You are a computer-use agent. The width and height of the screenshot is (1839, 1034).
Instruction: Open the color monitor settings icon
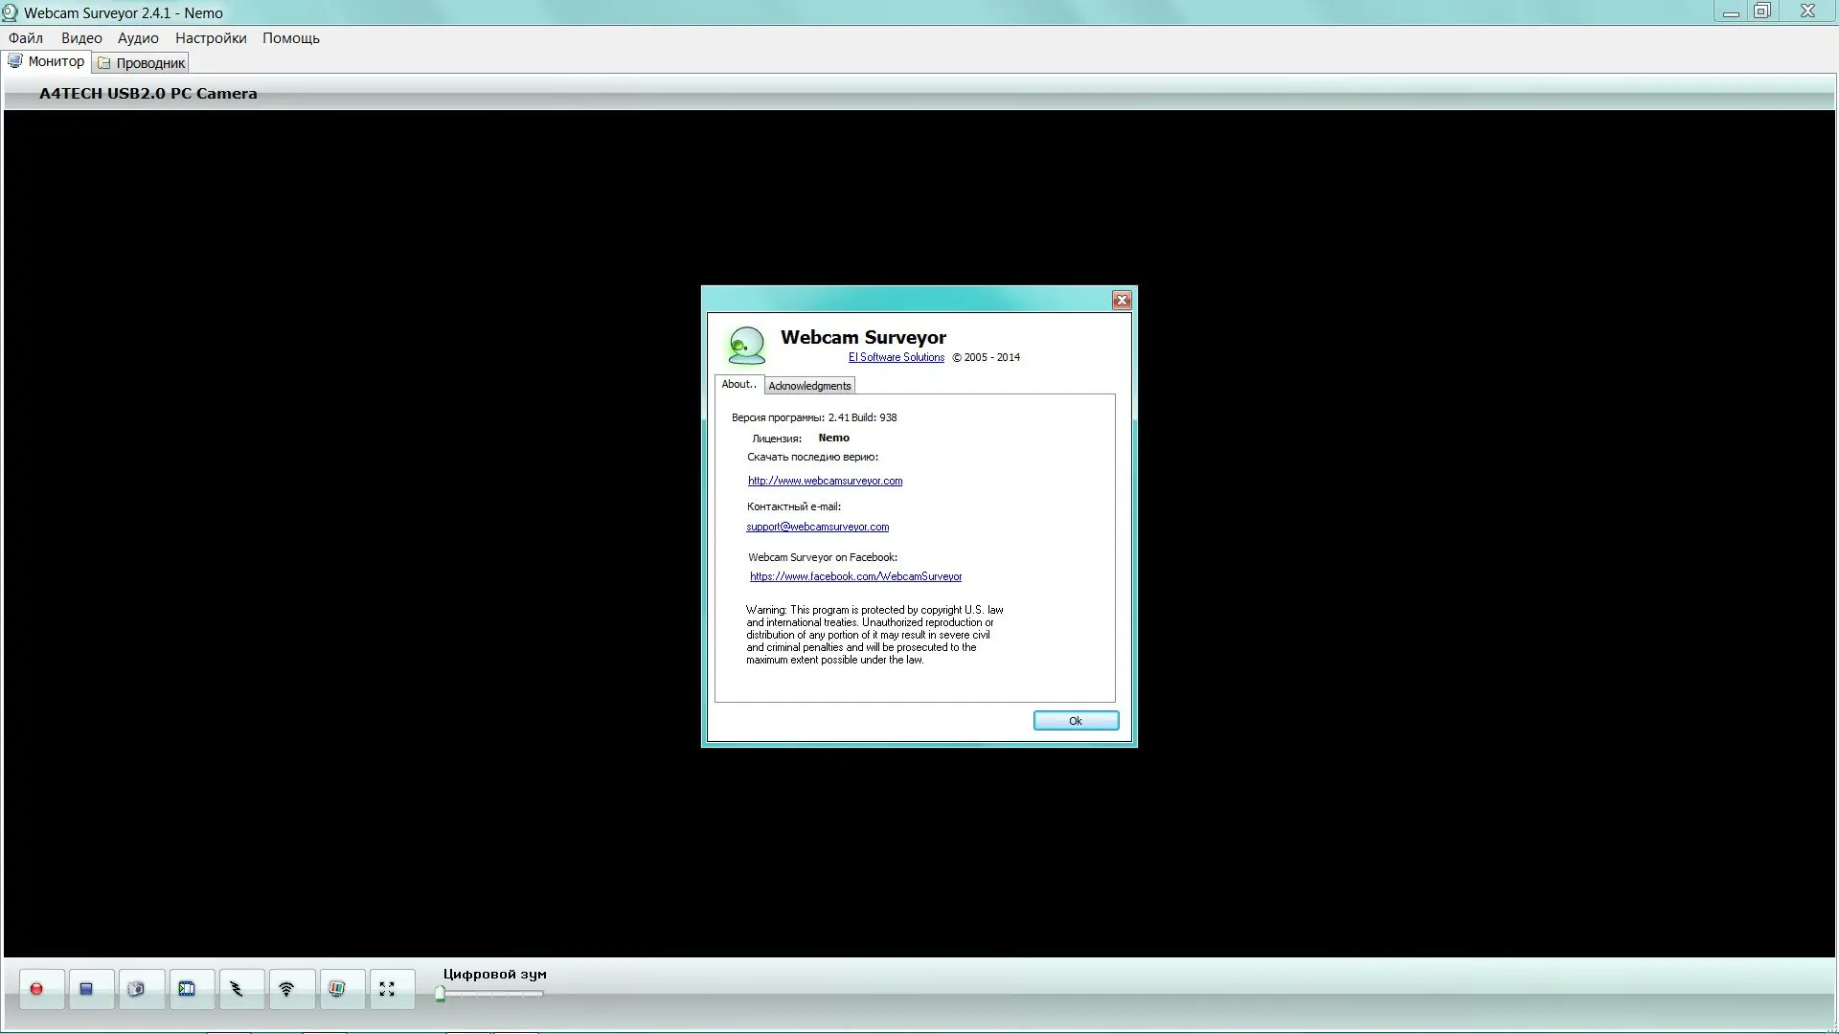337,989
